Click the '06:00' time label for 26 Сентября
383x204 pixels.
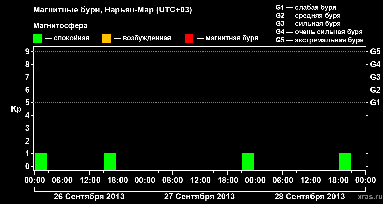click(x=62, y=180)
